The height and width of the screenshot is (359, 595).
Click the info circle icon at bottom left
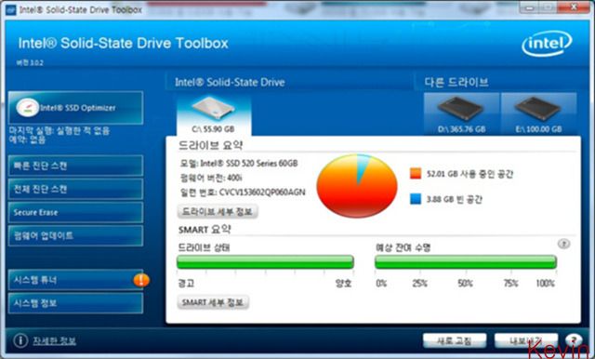point(20,340)
